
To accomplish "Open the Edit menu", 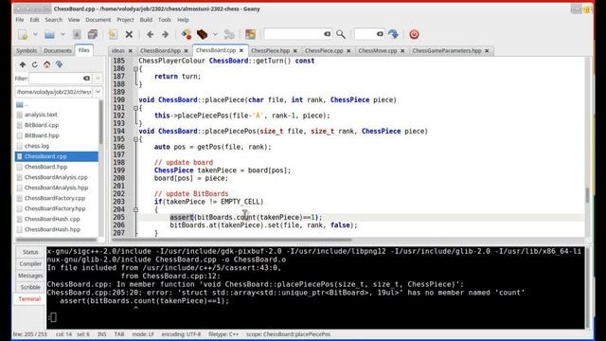I will 34,20.
